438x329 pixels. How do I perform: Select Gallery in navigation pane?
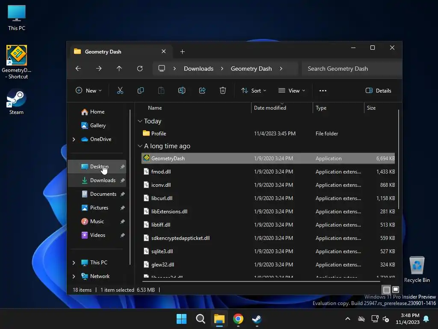(97, 126)
